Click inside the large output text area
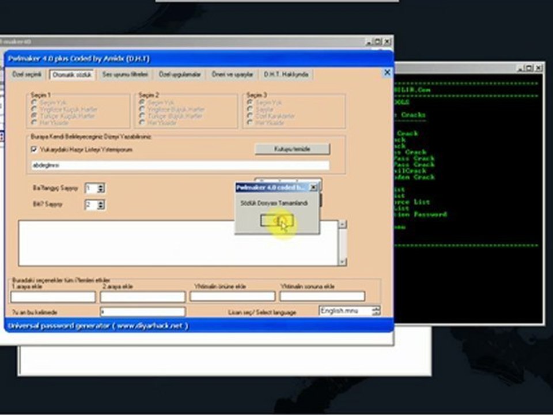Viewport: 553px width, 415px height. [178, 243]
